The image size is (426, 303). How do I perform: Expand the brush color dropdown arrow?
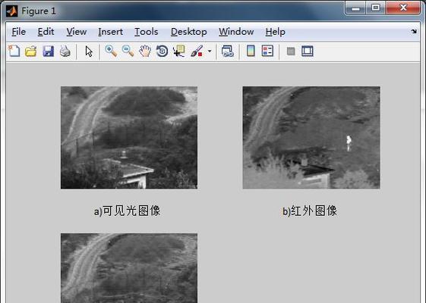click(210, 51)
